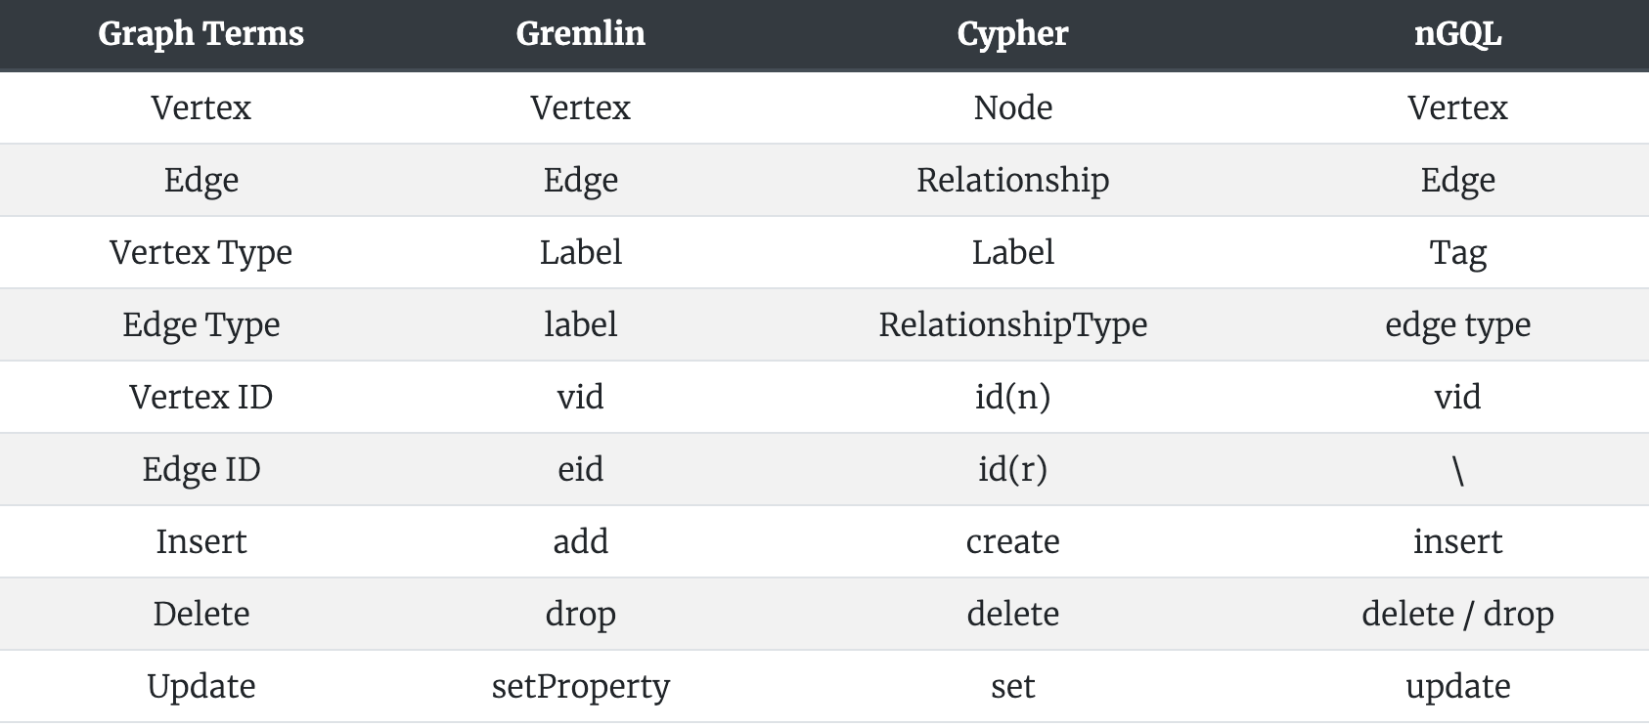1649x727 pixels.
Task: Select the id(n) cell in Cypher column
Action: point(1012,397)
